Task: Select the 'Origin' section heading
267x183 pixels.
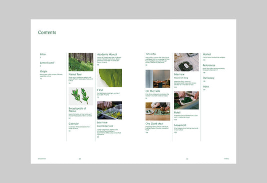Action: [x=44, y=71]
